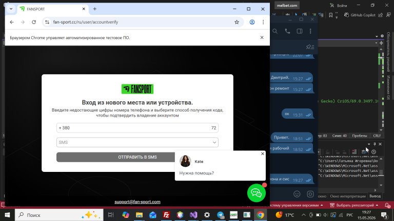Click the phone number digits input field
This screenshot has width=394, height=221.
pyautogui.click(x=137, y=128)
